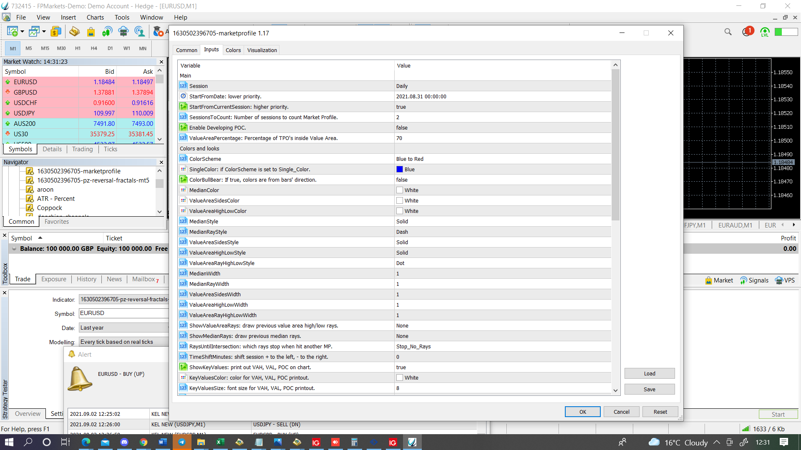Toggle StartFromCurrentSession value true
The image size is (801, 450).
(x=502, y=107)
